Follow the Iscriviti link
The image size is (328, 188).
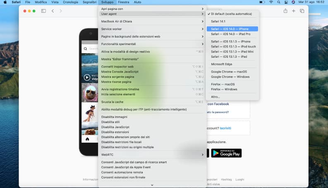click(225, 128)
